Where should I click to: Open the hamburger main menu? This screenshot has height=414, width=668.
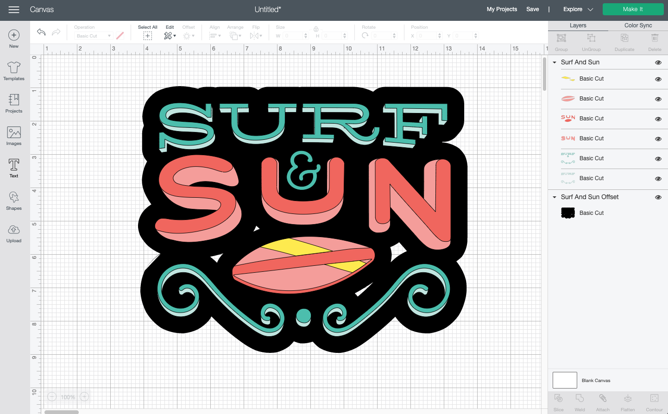(x=14, y=10)
